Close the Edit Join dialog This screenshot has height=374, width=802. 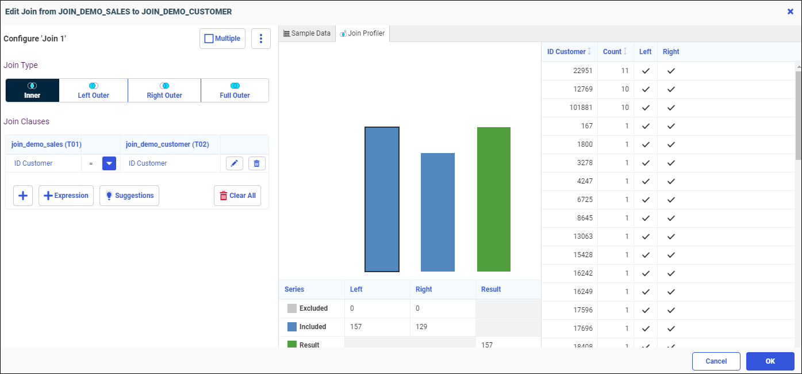click(790, 12)
